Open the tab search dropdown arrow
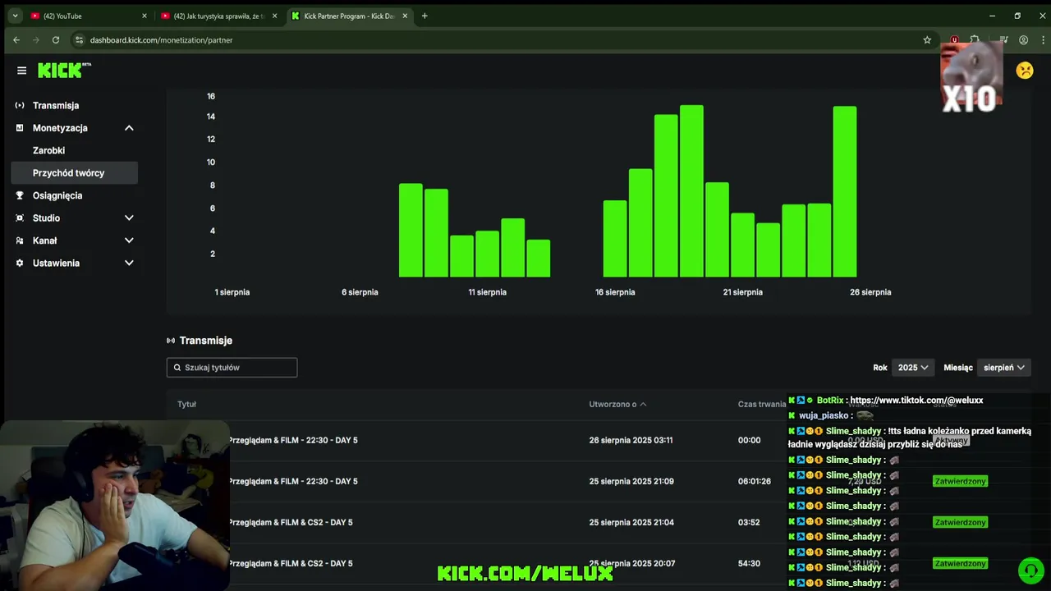Viewport: 1051px width, 591px height. pos(15,16)
